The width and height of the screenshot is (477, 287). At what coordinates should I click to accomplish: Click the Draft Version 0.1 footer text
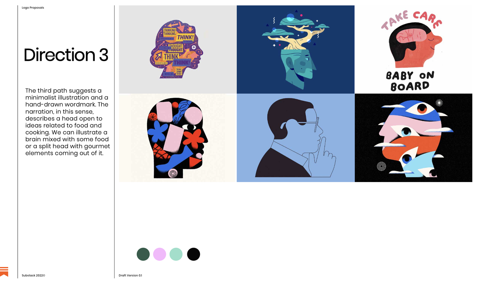coord(130,276)
